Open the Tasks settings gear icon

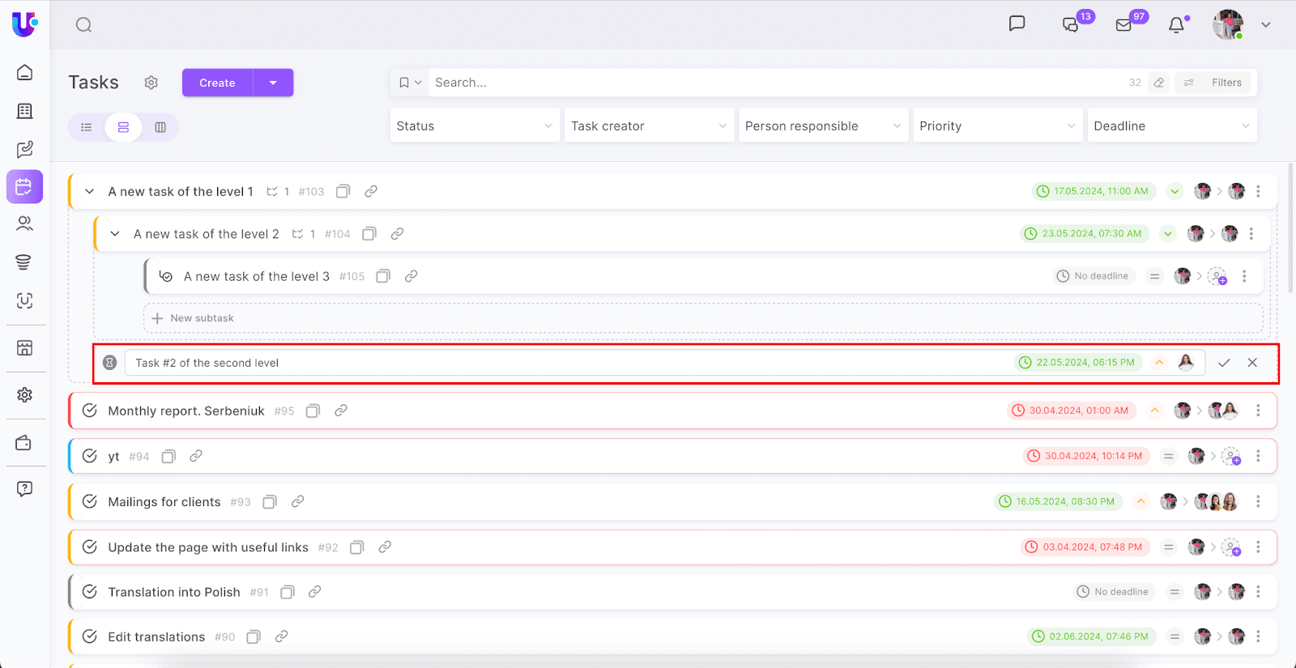[151, 83]
